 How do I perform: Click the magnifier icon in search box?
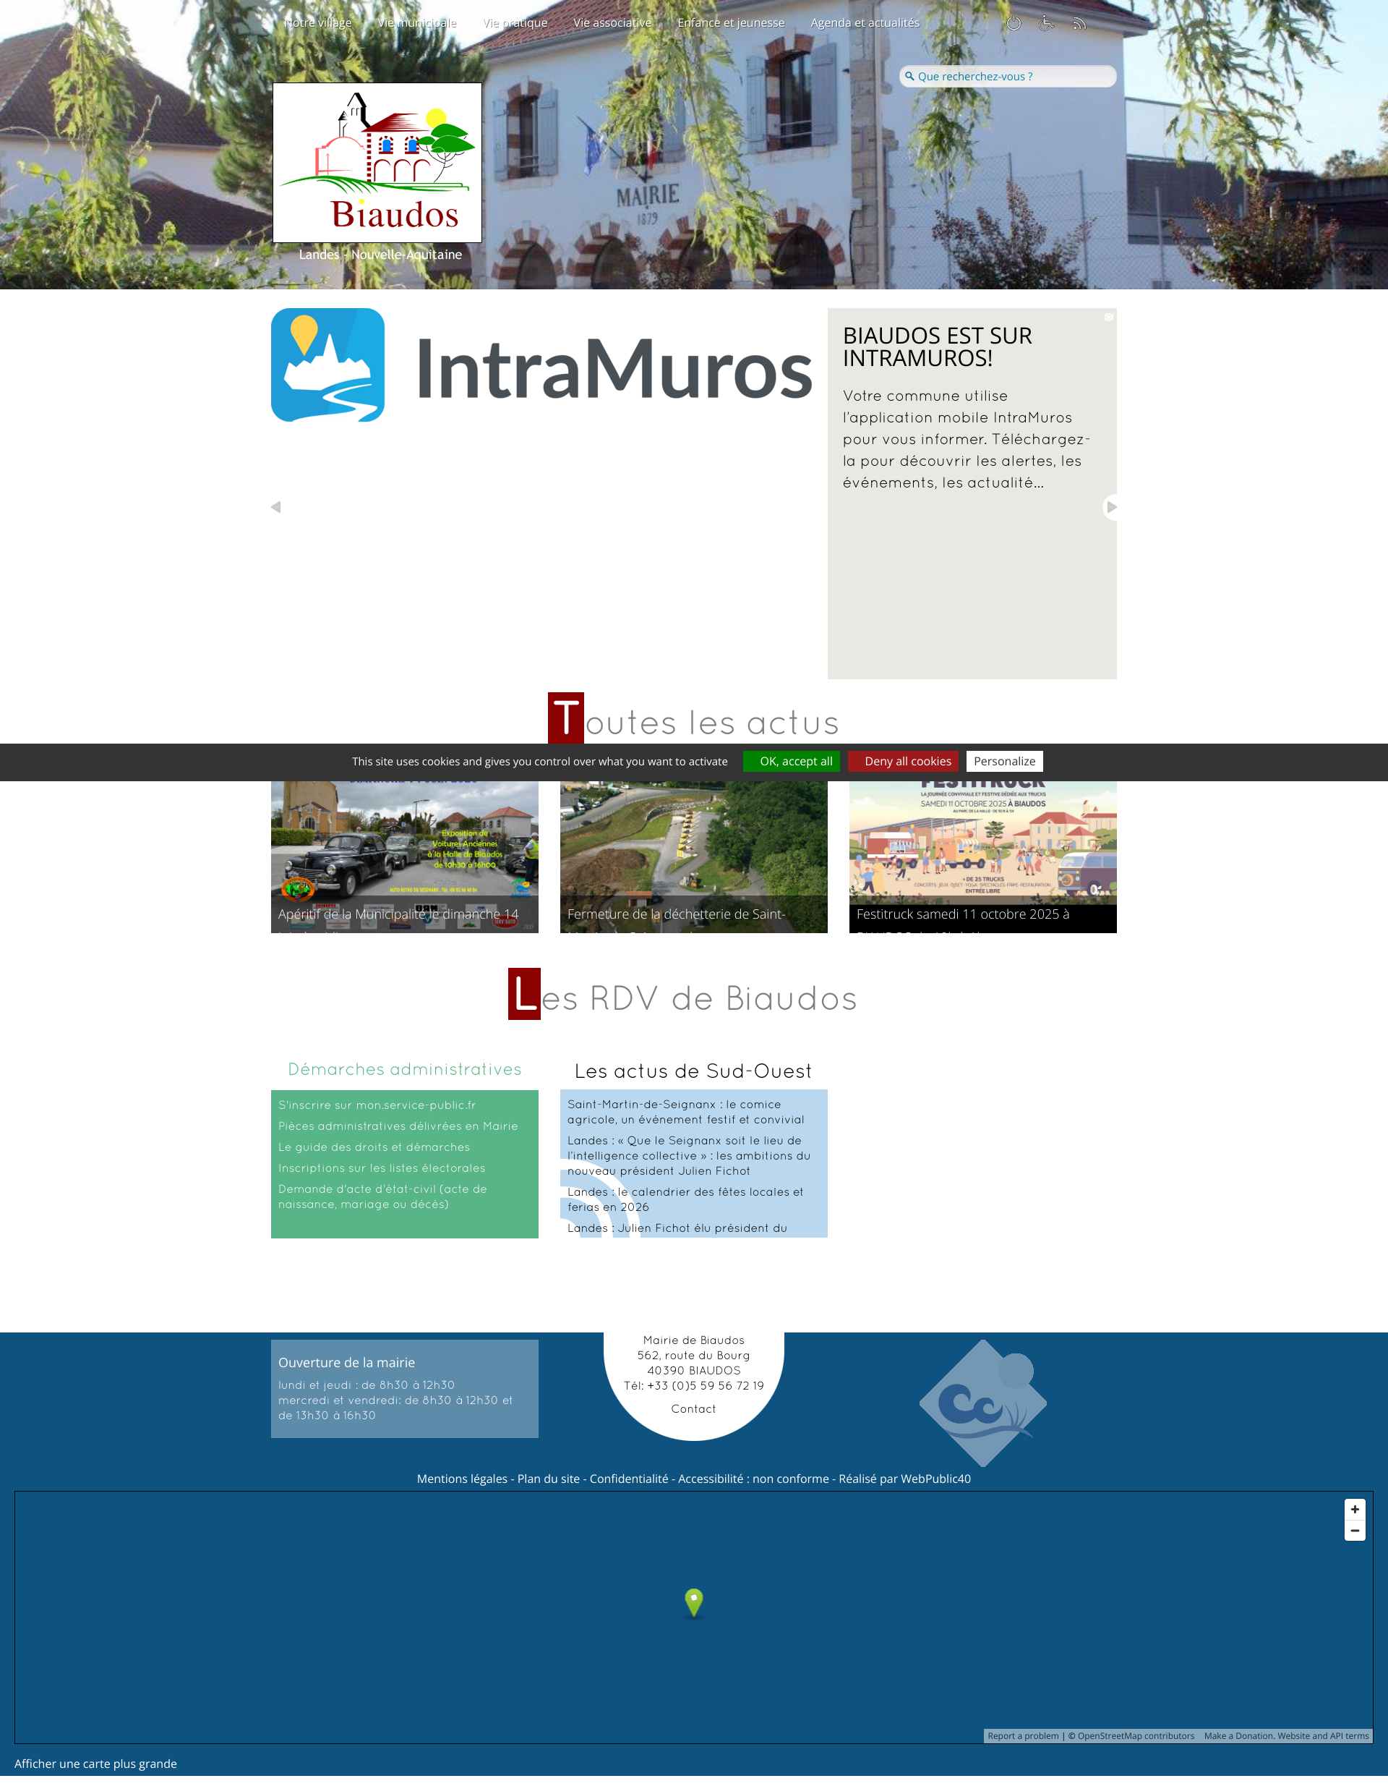point(909,76)
